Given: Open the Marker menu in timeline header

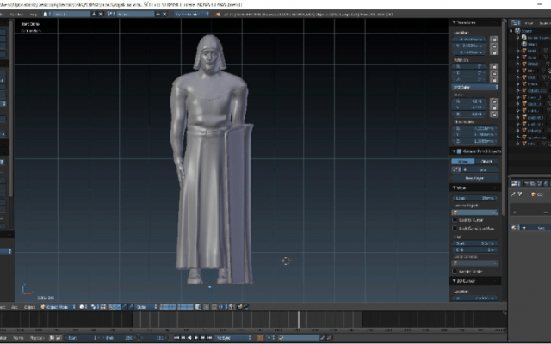Looking at the screenshot, I should (3, 338).
